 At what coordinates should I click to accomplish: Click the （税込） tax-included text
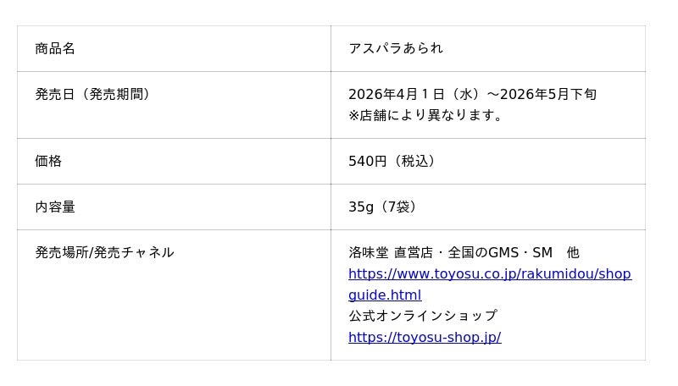click(x=414, y=161)
